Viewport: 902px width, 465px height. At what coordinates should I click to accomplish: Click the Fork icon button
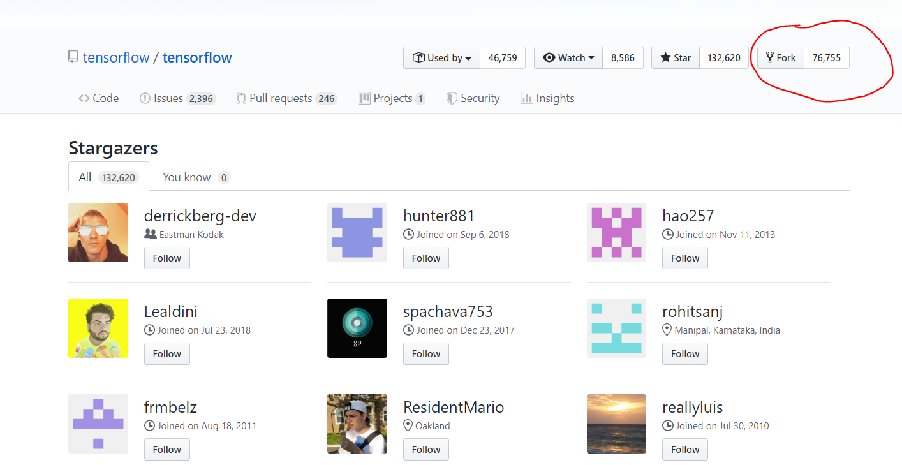click(x=781, y=58)
